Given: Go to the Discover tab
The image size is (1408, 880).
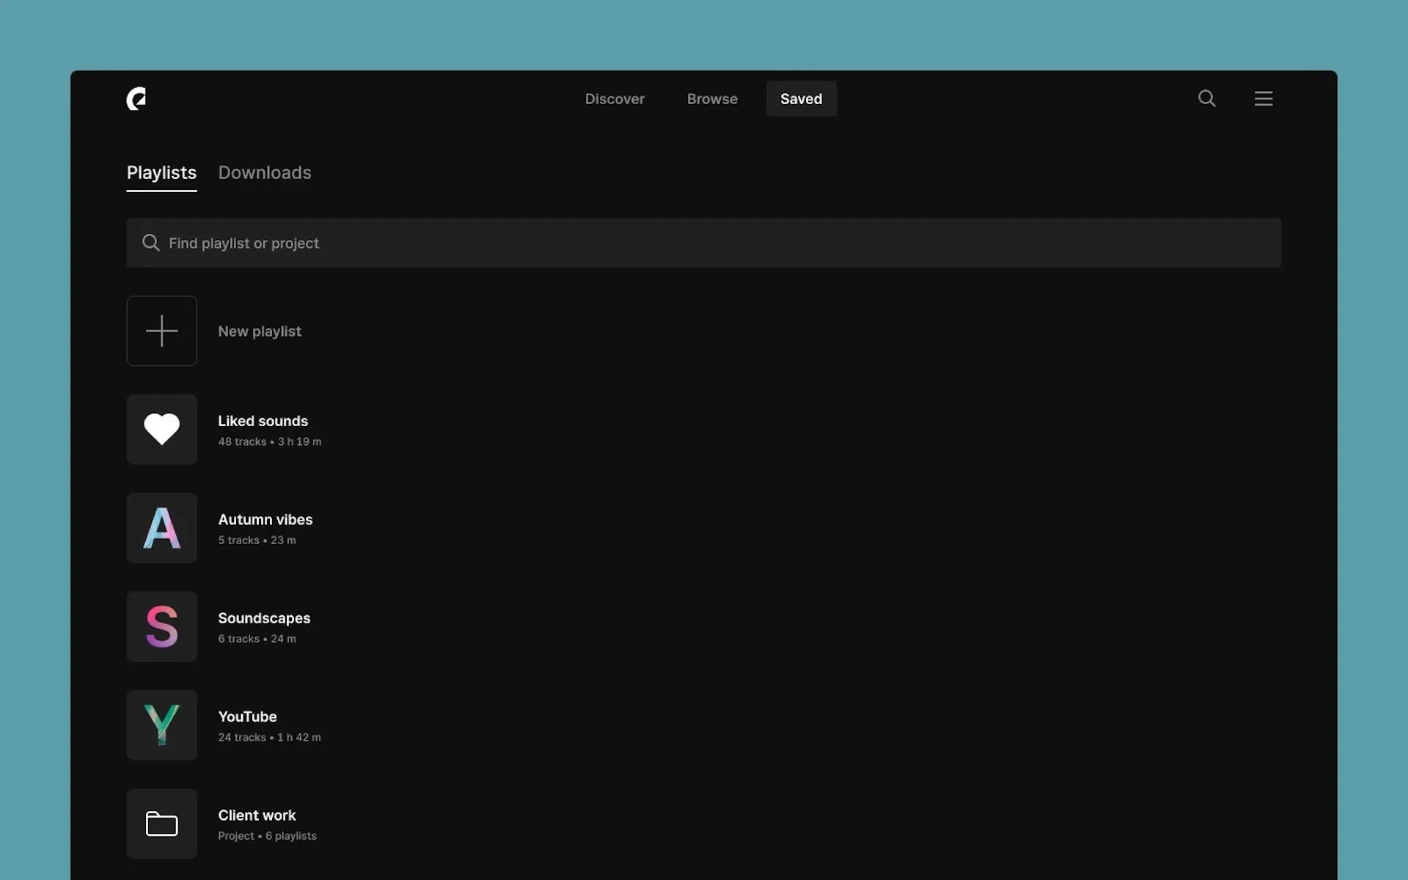Looking at the screenshot, I should tap(615, 98).
